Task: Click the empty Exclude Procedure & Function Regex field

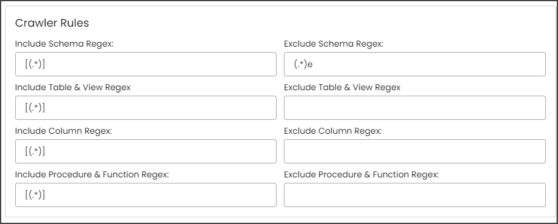Action: [415, 195]
